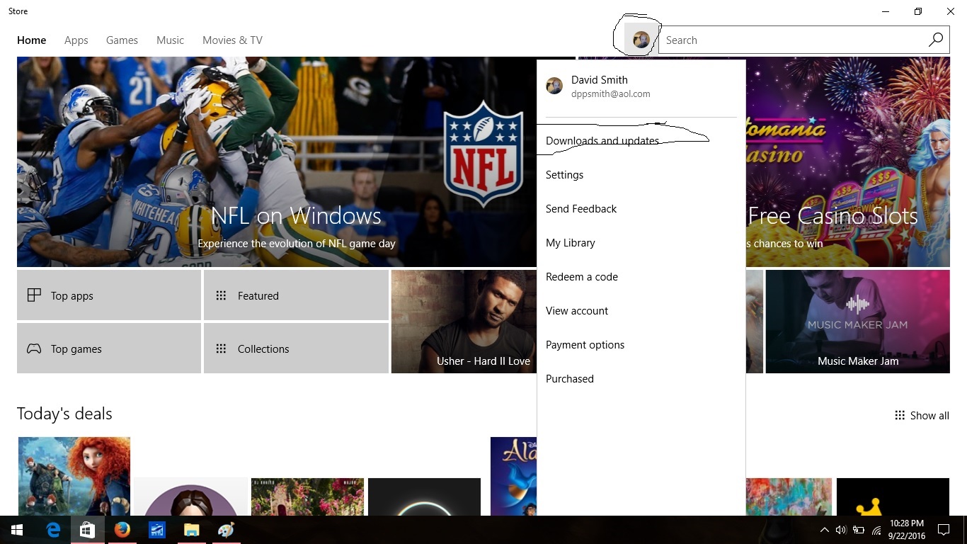Open Usher - Hard II Love album tile

point(464,322)
